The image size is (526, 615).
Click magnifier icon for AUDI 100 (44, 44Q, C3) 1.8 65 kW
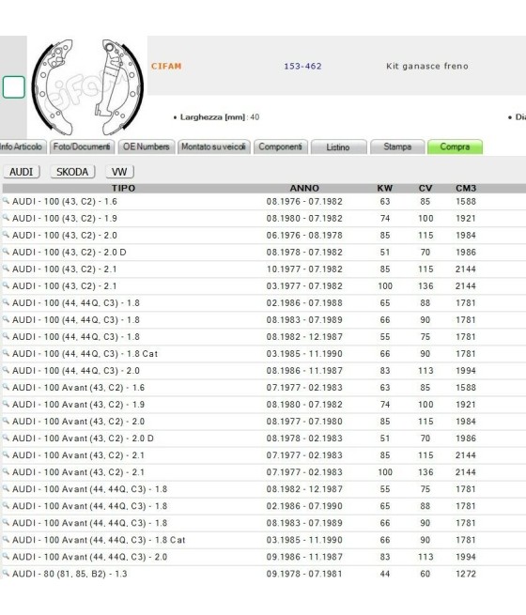click(x=6, y=302)
